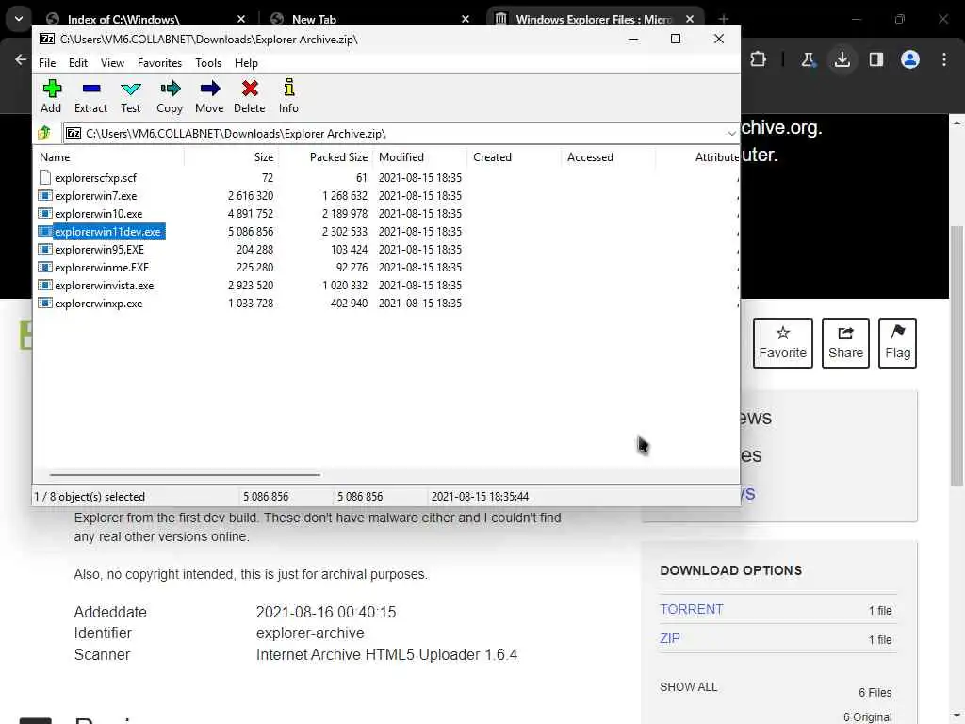Sort by Created column header
The width and height of the screenshot is (965, 724).
(514, 157)
